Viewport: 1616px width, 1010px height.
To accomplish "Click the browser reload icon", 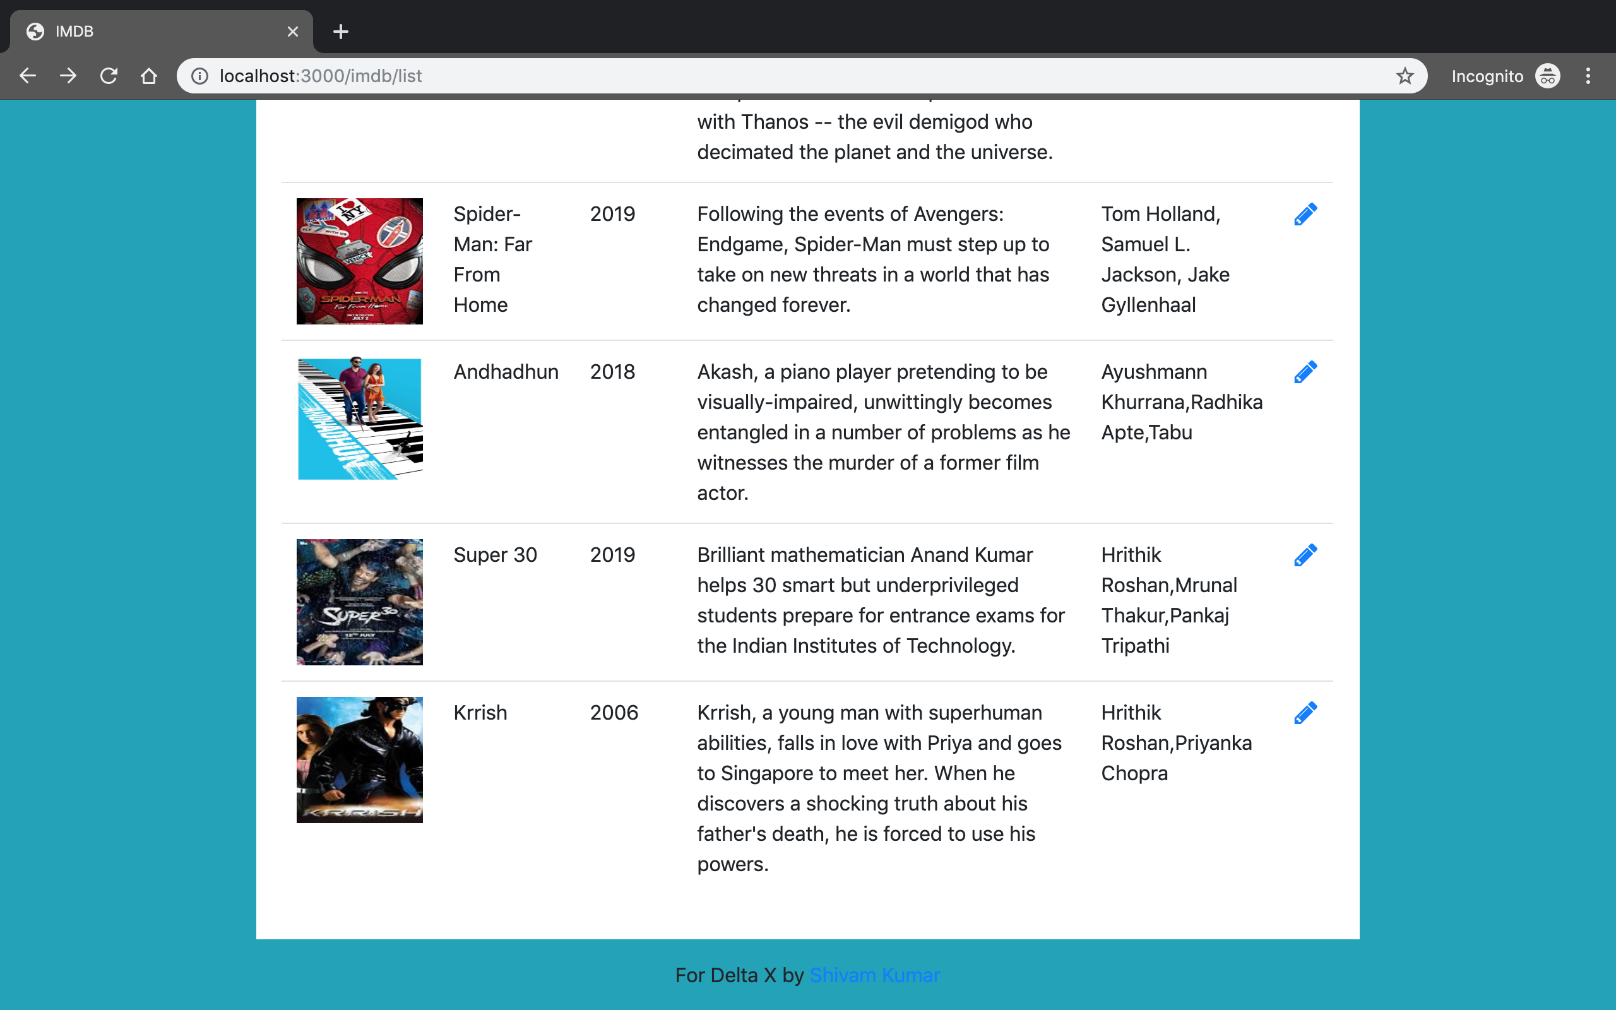I will tap(109, 76).
